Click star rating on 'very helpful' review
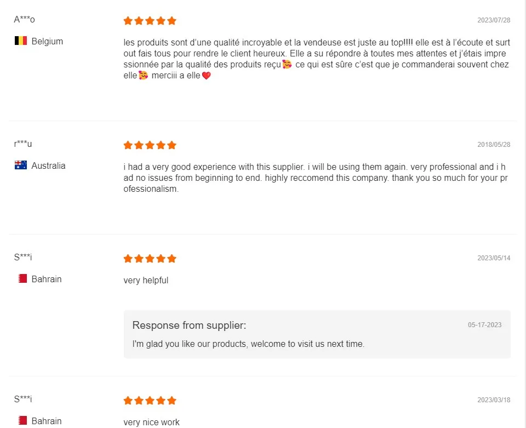 [x=150, y=259]
